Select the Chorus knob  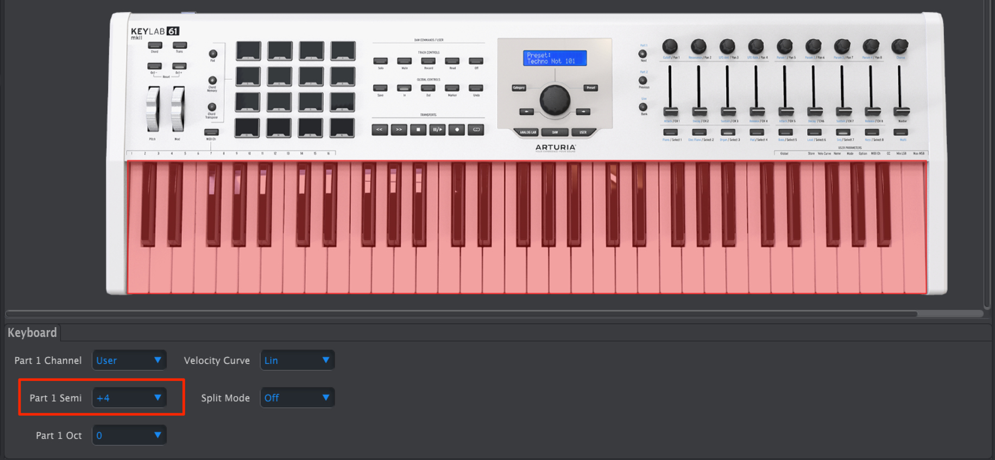point(900,47)
